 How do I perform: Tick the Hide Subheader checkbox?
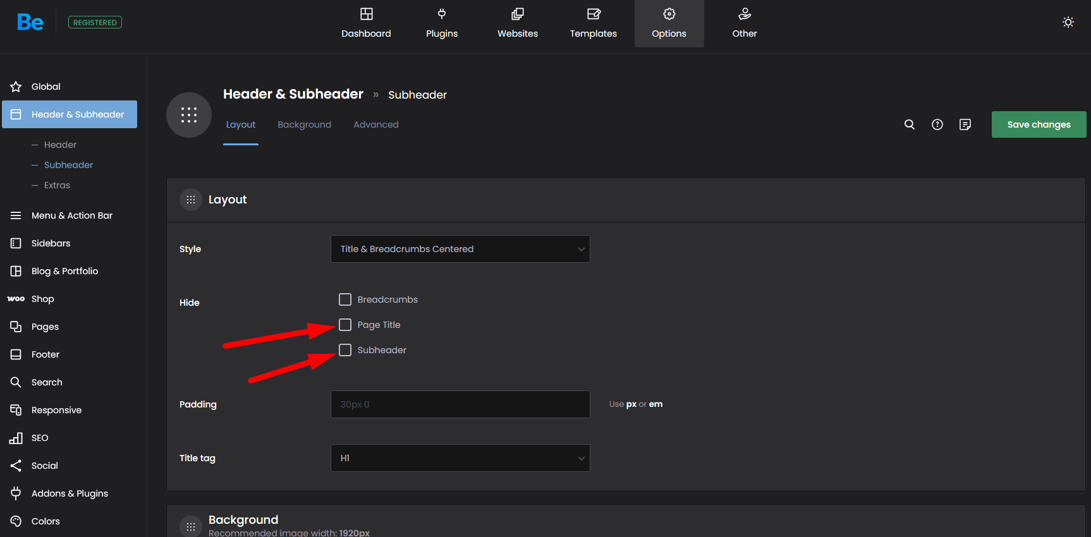345,350
